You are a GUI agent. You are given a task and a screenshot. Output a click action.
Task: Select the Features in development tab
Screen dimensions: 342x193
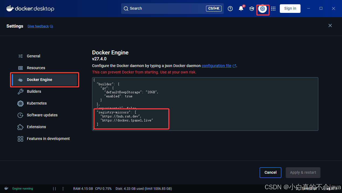(45, 139)
